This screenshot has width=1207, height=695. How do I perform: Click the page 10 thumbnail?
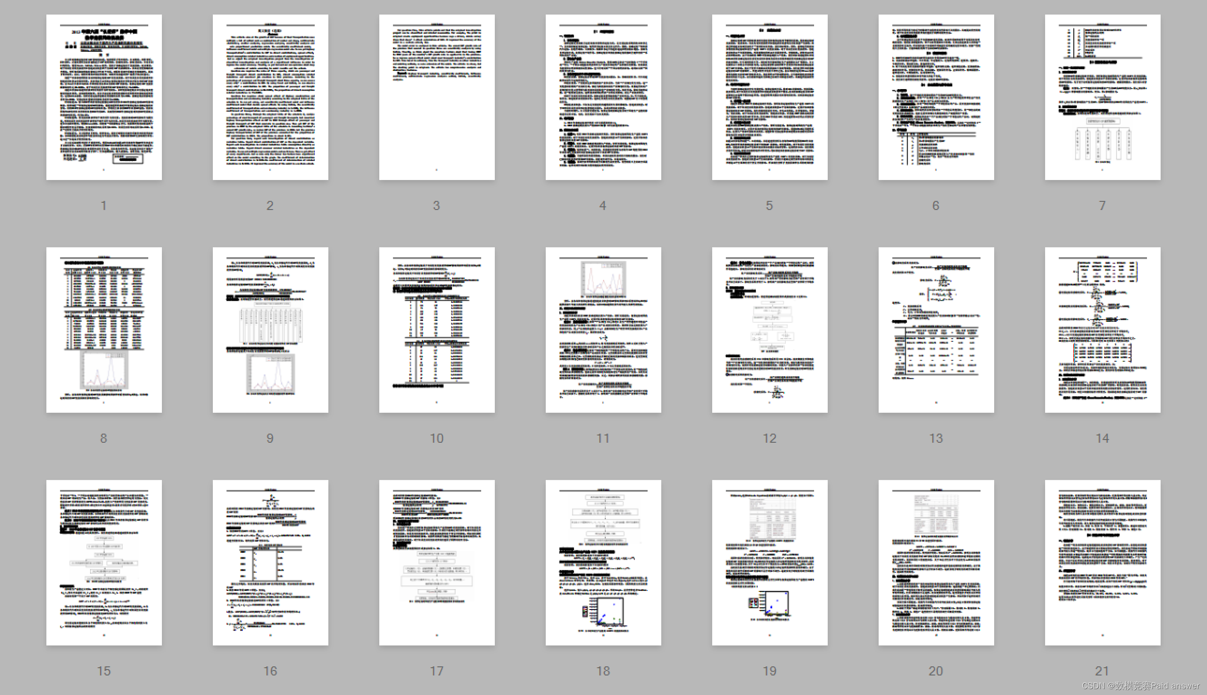[x=437, y=330]
